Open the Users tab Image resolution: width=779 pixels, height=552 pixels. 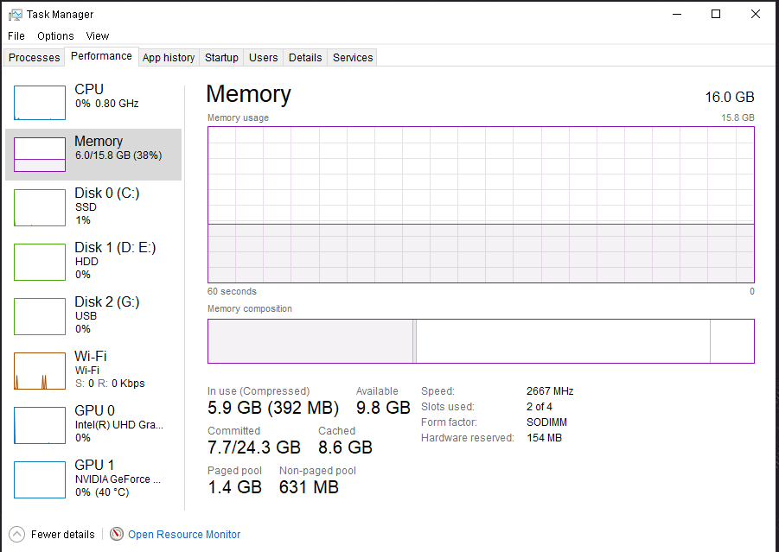[x=264, y=58]
